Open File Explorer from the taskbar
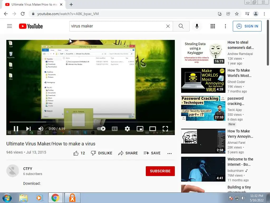 (x=23, y=198)
